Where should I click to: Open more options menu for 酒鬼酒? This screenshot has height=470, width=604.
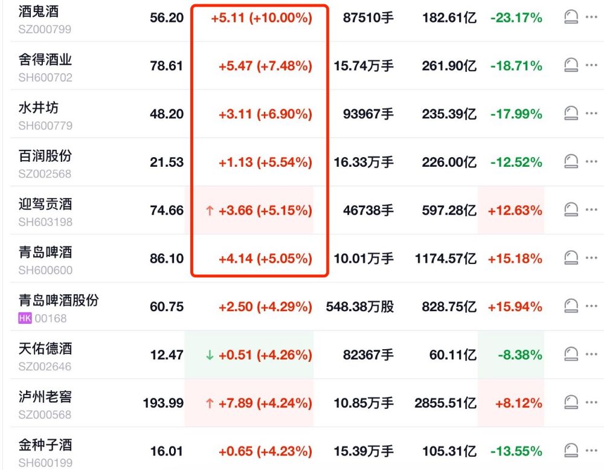click(x=591, y=18)
